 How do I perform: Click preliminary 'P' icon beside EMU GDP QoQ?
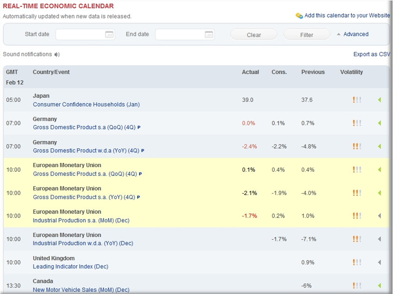(x=140, y=174)
